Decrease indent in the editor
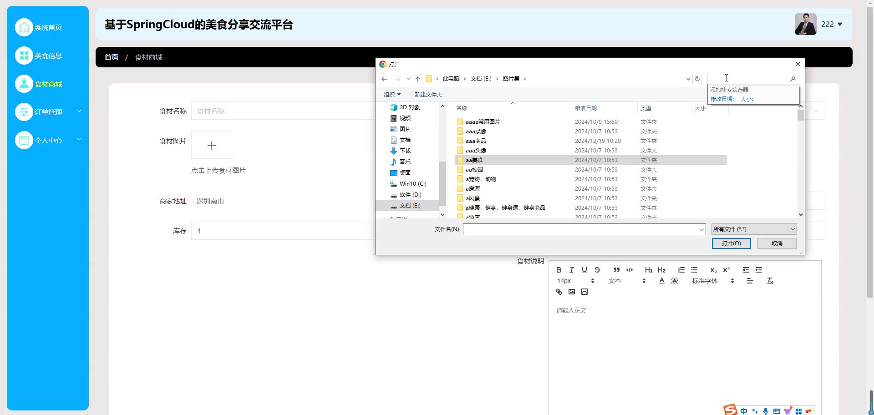The height and width of the screenshot is (415, 874). click(746, 270)
